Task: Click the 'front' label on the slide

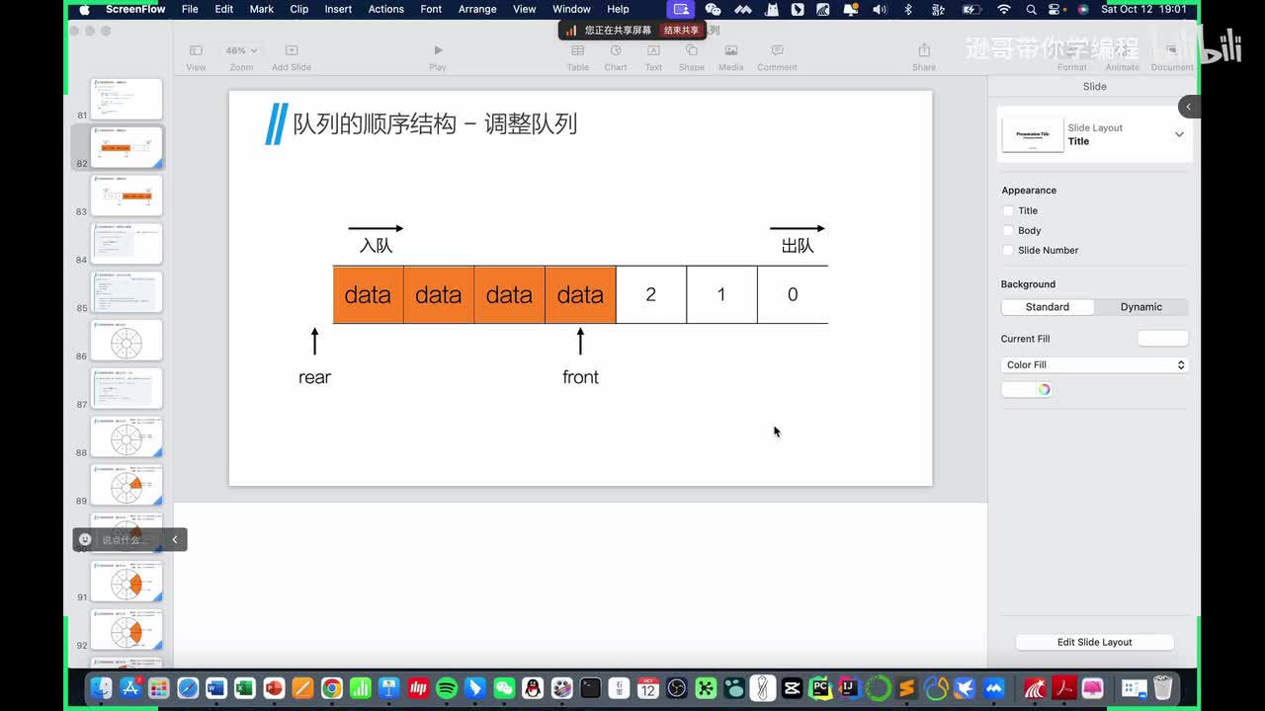Action: [580, 377]
